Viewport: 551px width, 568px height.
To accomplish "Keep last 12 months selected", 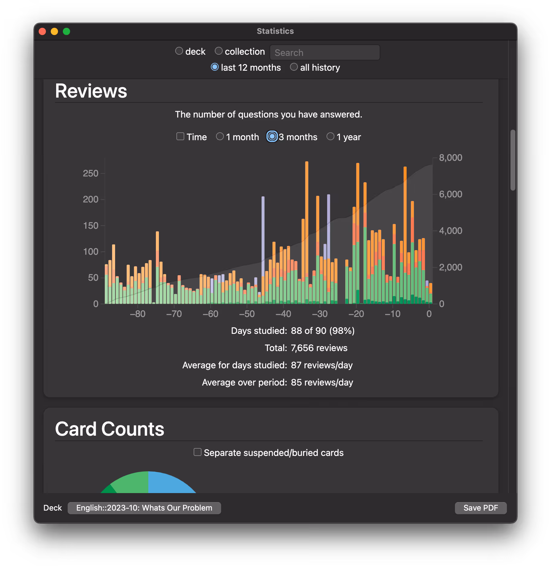I will pyautogui.click(x=215, y=67).
